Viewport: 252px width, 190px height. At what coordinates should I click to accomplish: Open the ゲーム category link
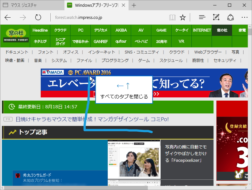(x=144, y=60)
